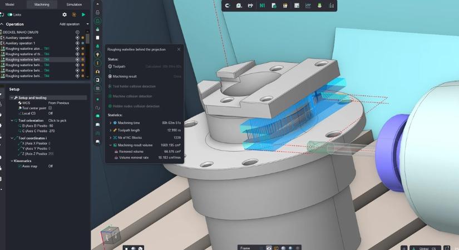Click the green machine icon in top toolbar
Screen dimensions: 459x250
[319, 6]
